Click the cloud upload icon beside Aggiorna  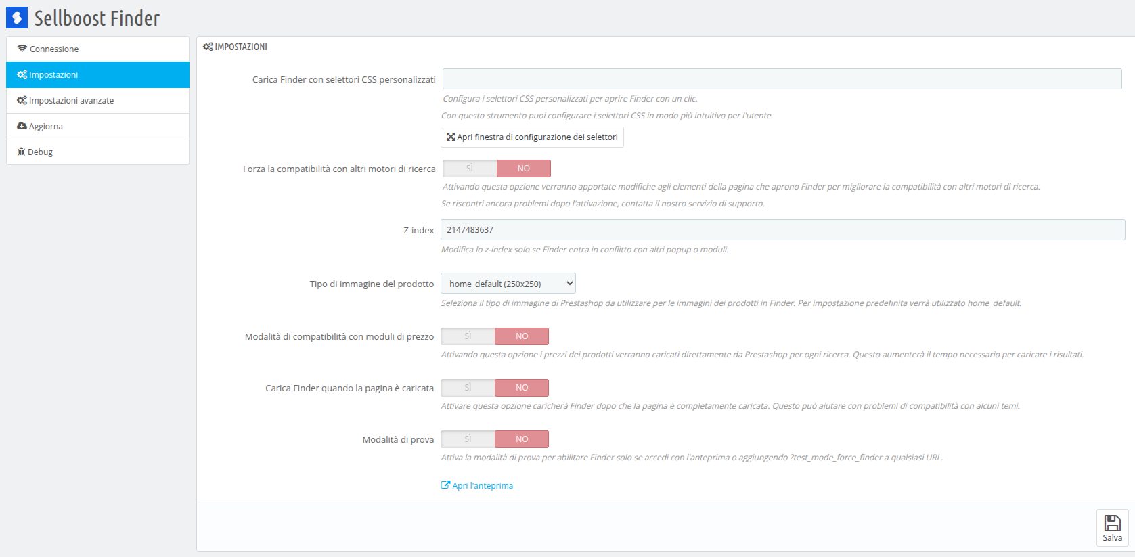pyautogui.click(x=22, y=126)
